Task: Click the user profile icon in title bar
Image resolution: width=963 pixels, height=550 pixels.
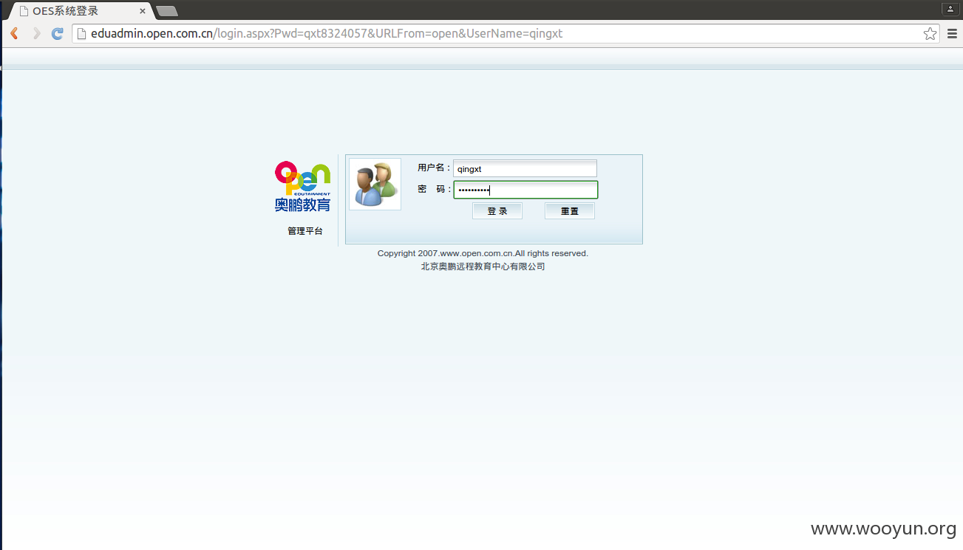Action: point(950,9)
